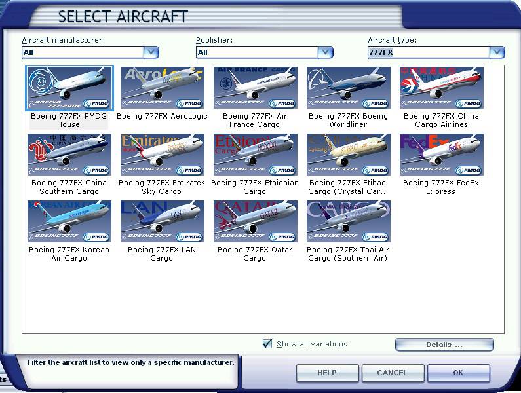The image size is (521, 393).
Task: Pick the Air France Cargo thumbnail
Action: [256, 88]
